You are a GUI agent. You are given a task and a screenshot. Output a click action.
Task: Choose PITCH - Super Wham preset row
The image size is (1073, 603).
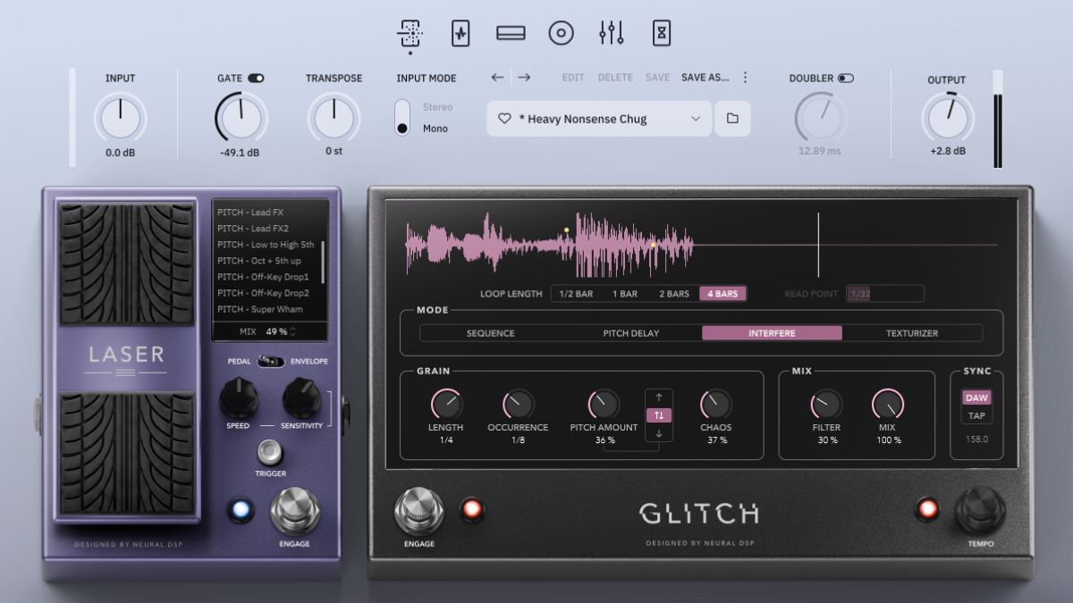(266, 309)
